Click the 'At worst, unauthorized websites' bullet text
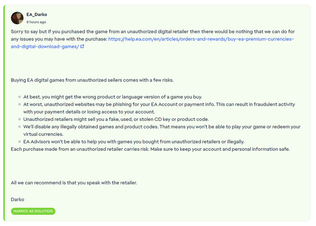 (132, 105)
